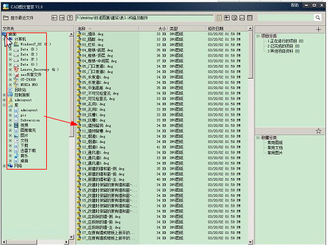328x245 pixels.
Task: Click the dwg icon of file 01_
Action: (79, 34)
